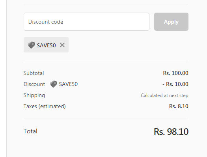Click the Discount code input field
The height and width of the screenshot is (157, 207).
click(86, 22)
